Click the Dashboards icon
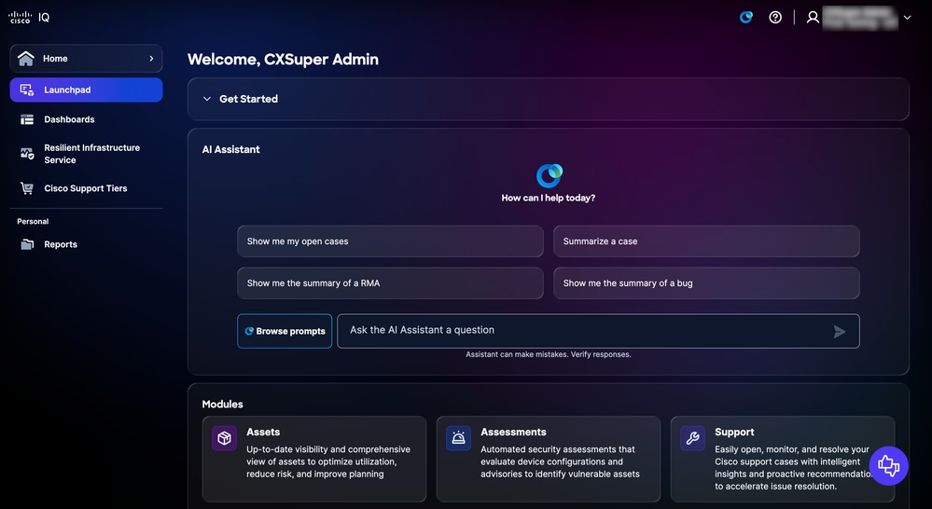This screenshot has width=932, height=509. pos(27,119)
